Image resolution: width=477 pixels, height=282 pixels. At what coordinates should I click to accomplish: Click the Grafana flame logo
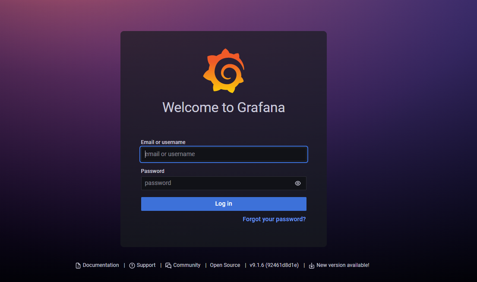click(x=224, y=70)
